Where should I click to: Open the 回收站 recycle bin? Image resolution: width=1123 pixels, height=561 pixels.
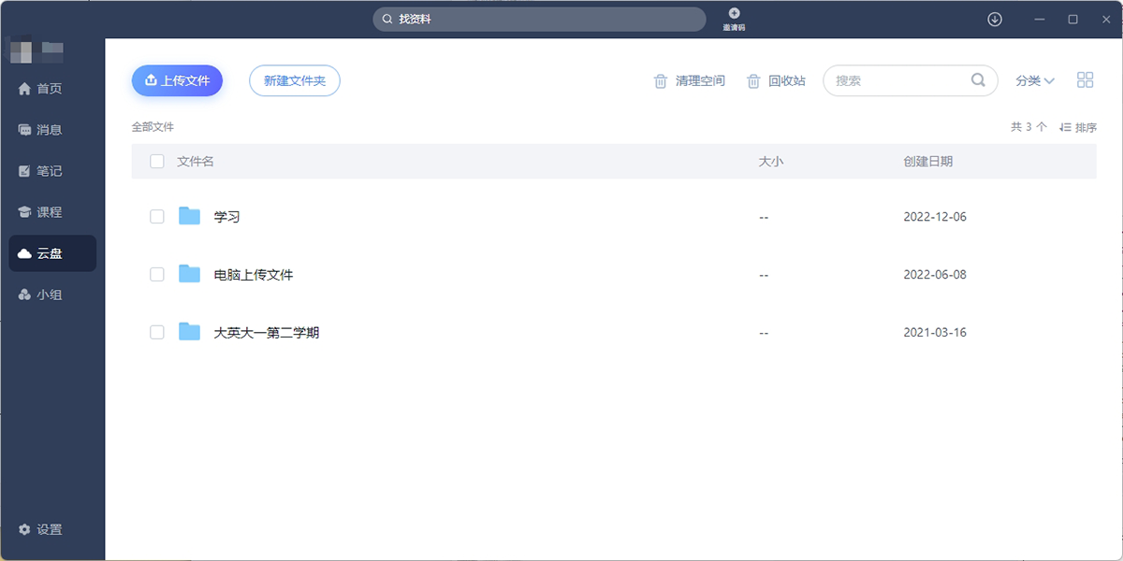pos(776,81)
